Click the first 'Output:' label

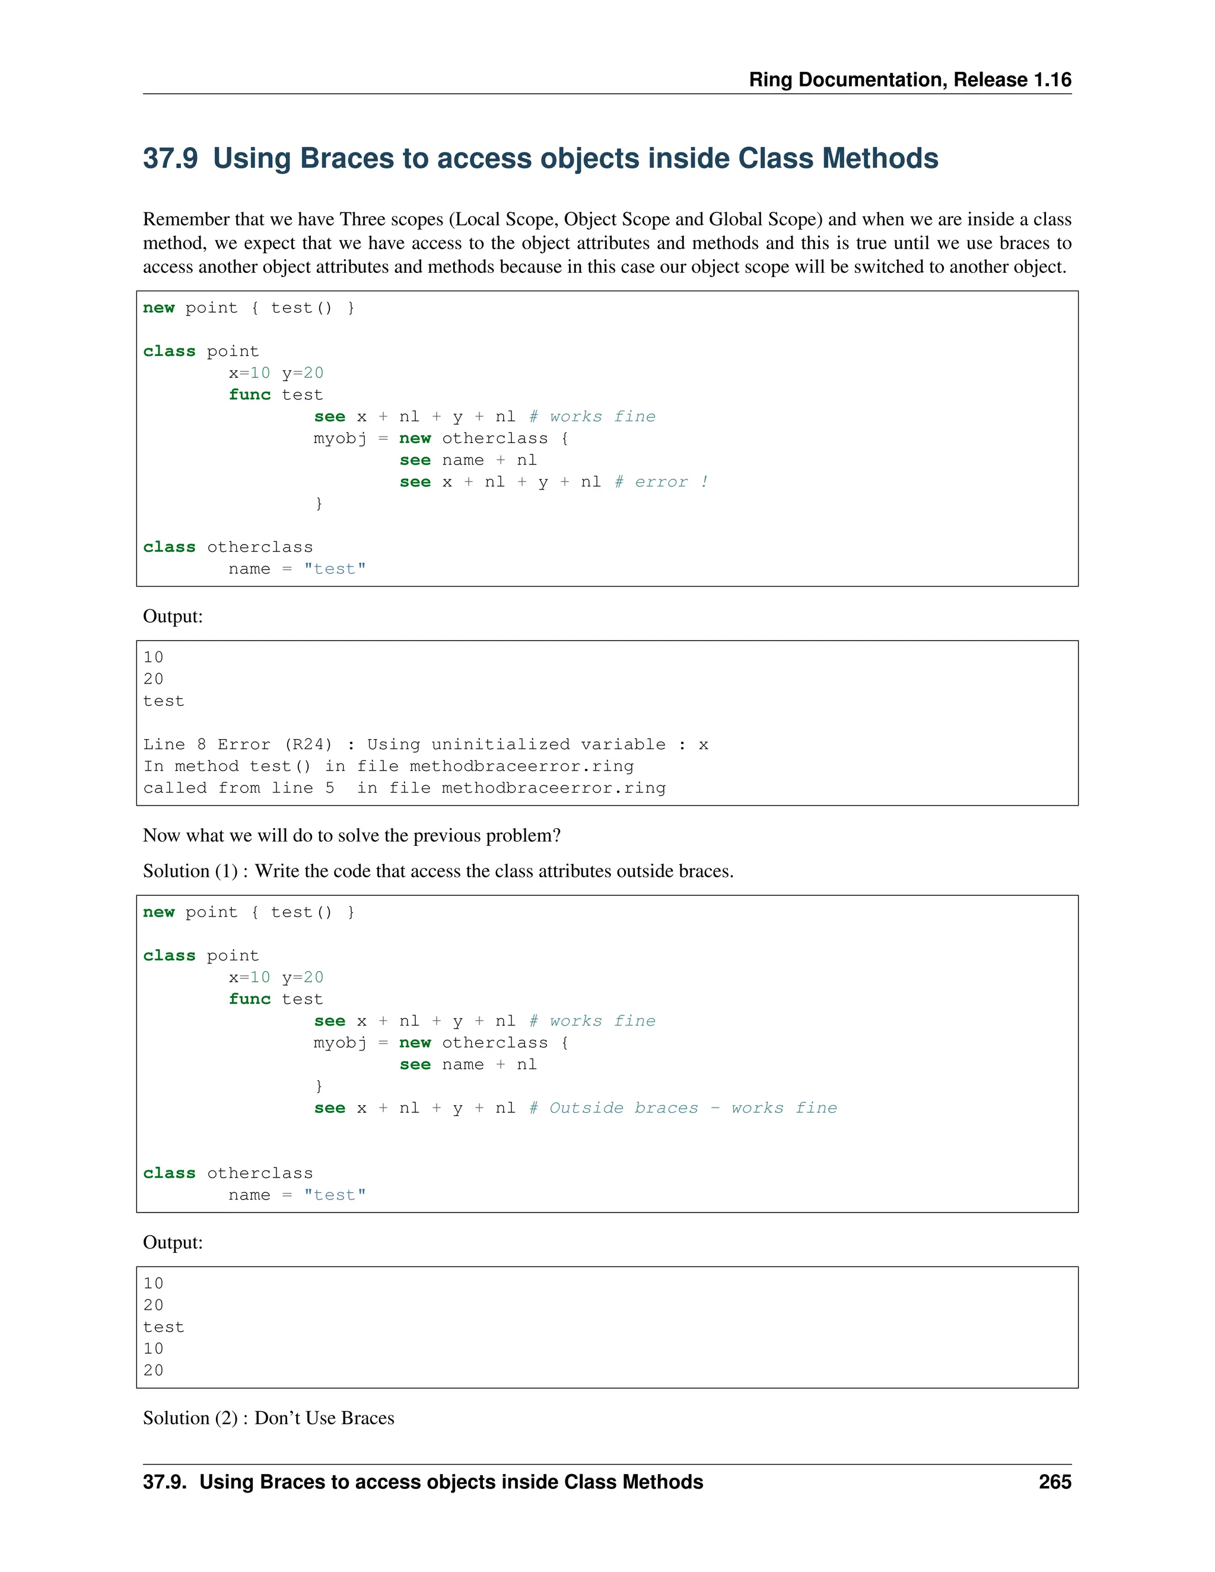point(173,616)
